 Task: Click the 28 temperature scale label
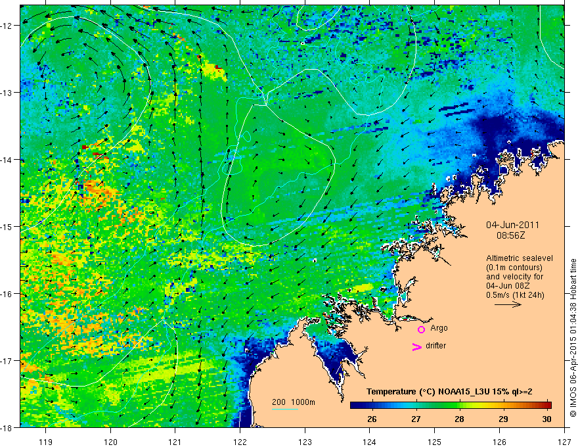[459, 419]
